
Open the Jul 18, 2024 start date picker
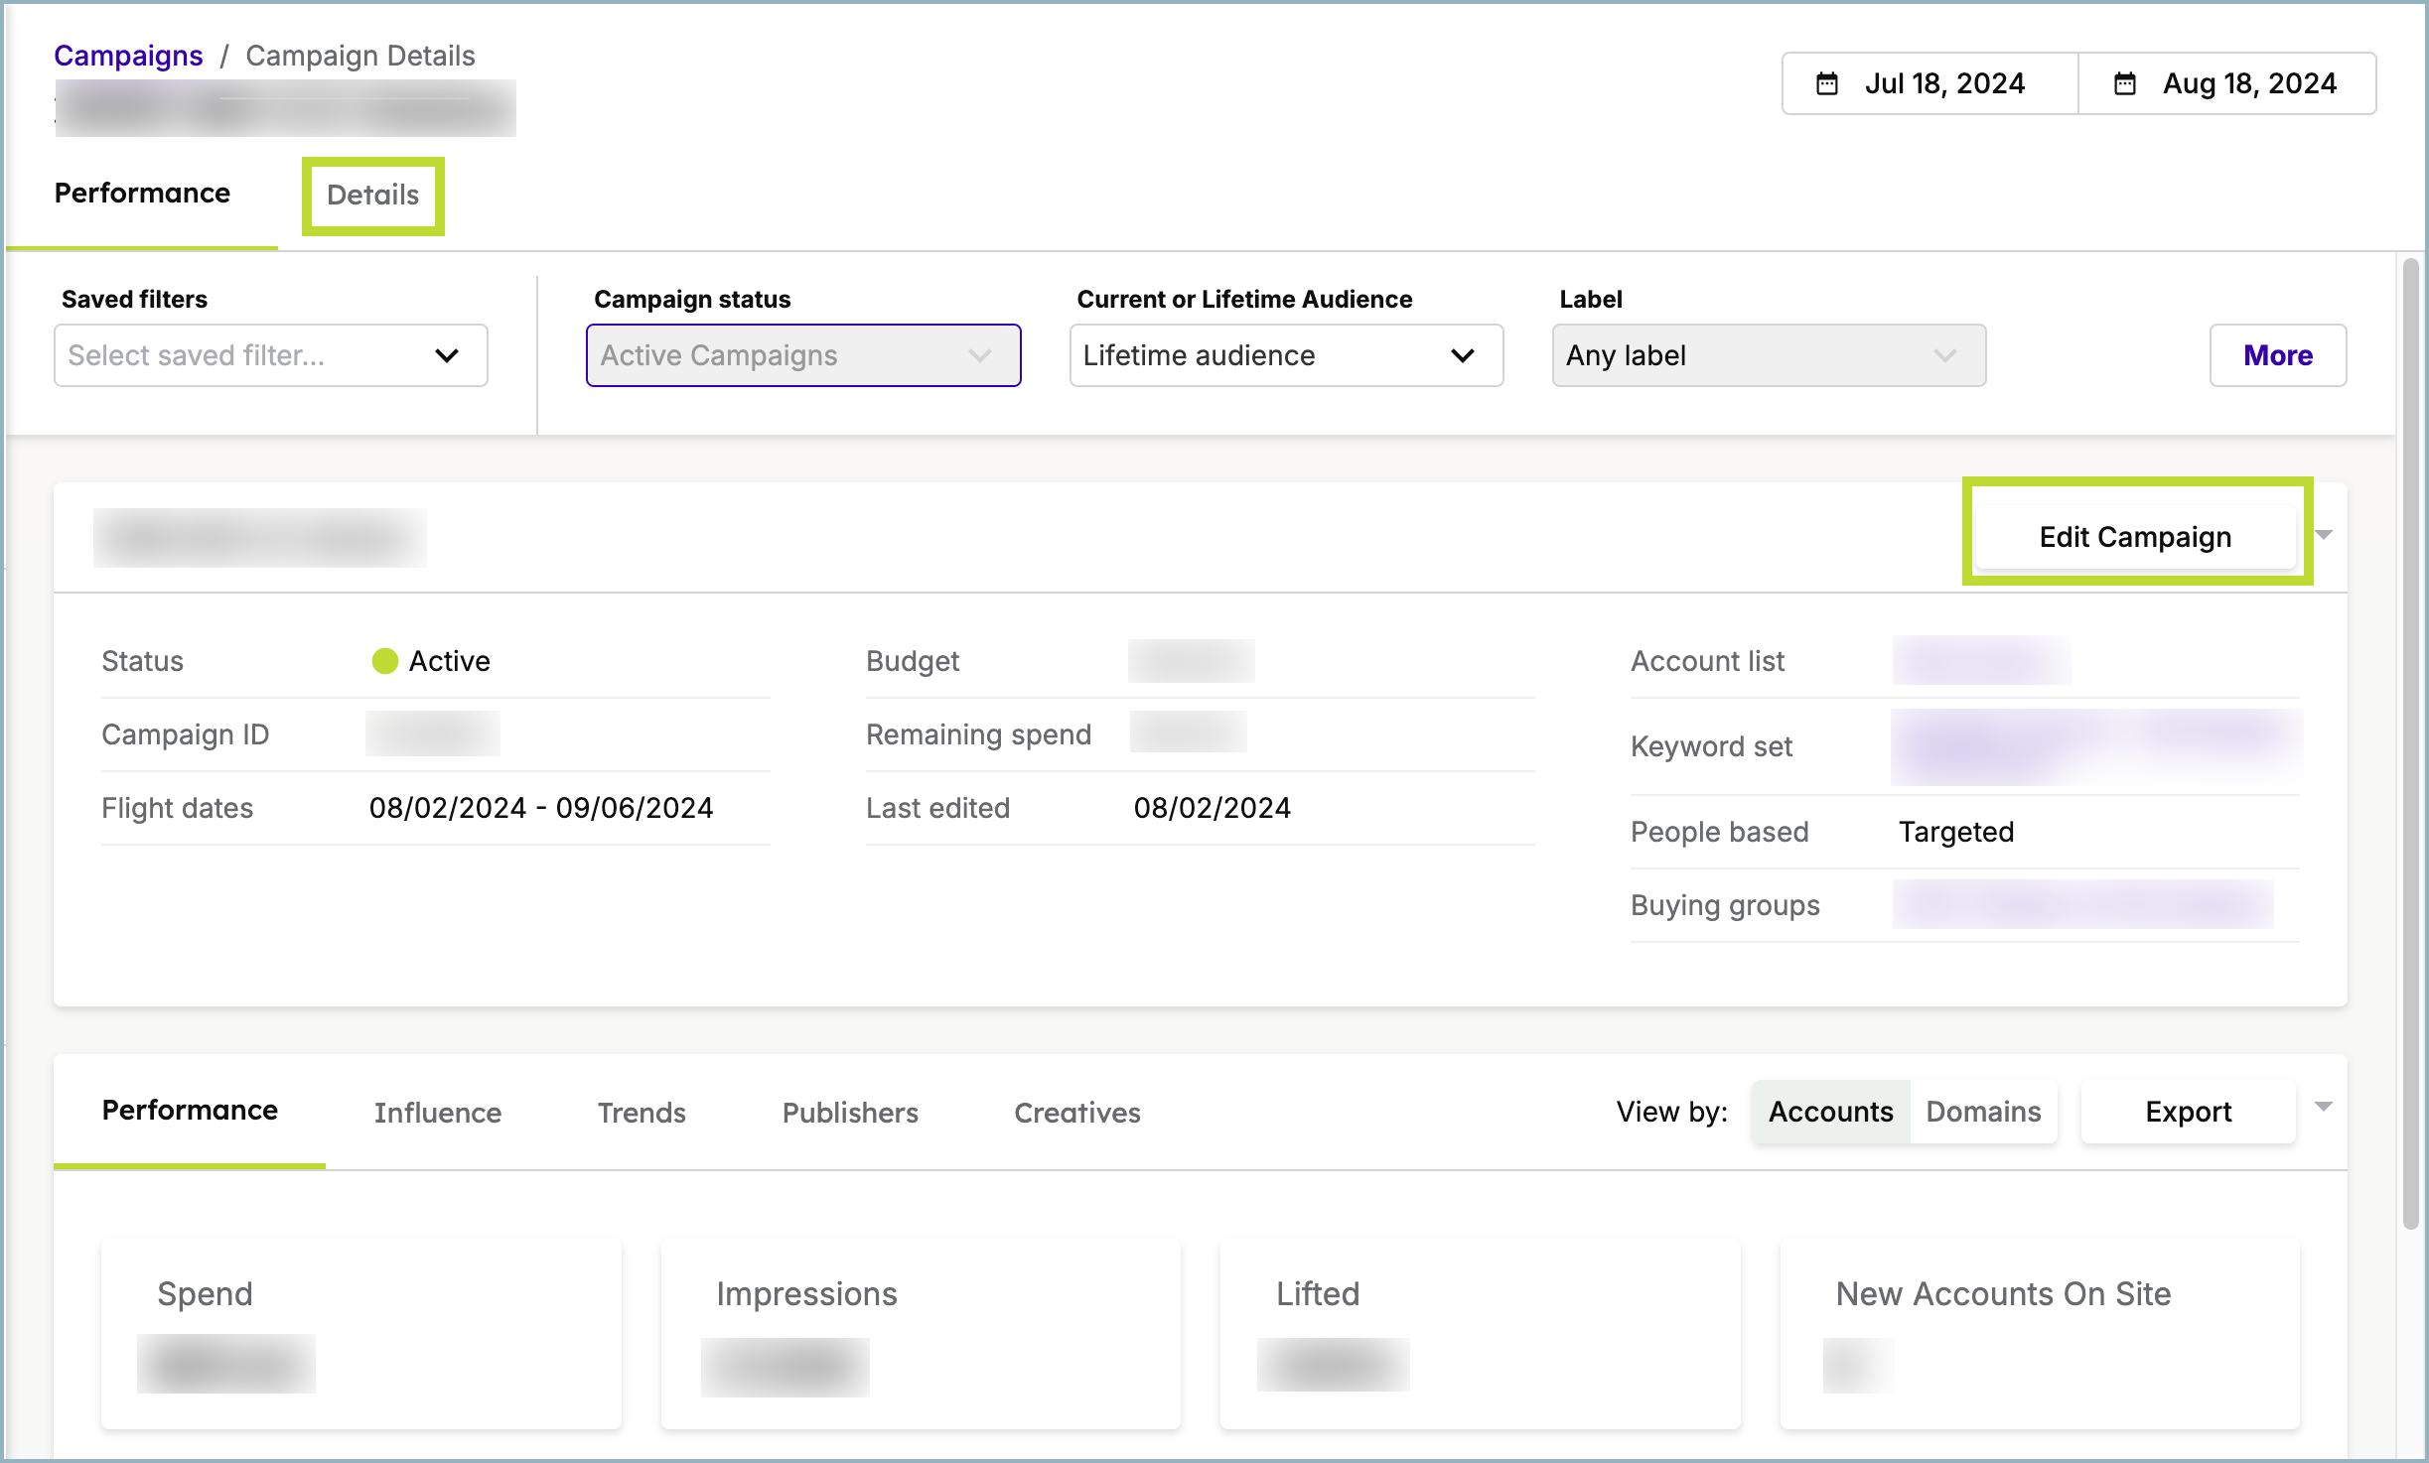coord(1929,83)
